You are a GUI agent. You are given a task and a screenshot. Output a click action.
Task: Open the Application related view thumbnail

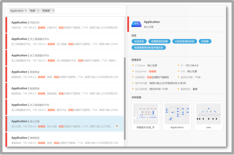(x=177, y=116)
